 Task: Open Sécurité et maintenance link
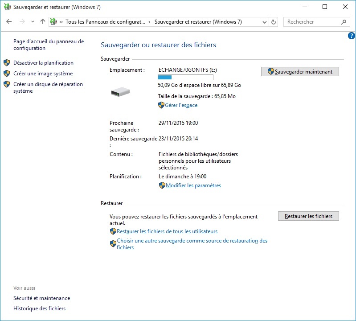click(41, 298)
